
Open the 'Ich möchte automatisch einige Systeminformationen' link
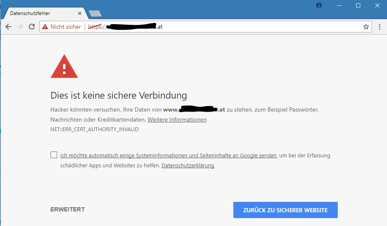coord(168,156)
